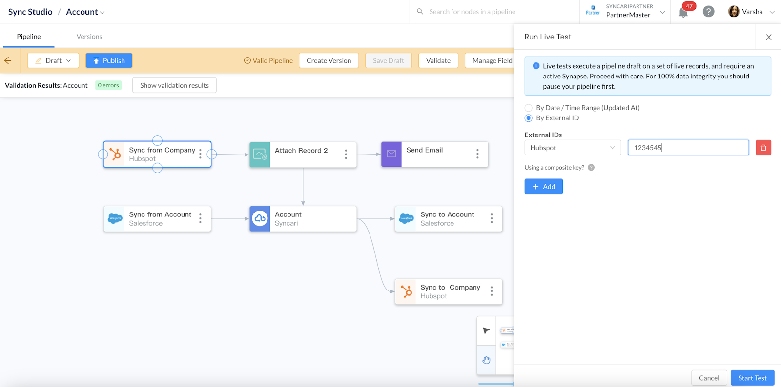Open the Hubspot external ID source dropdown

click(573, 148)
